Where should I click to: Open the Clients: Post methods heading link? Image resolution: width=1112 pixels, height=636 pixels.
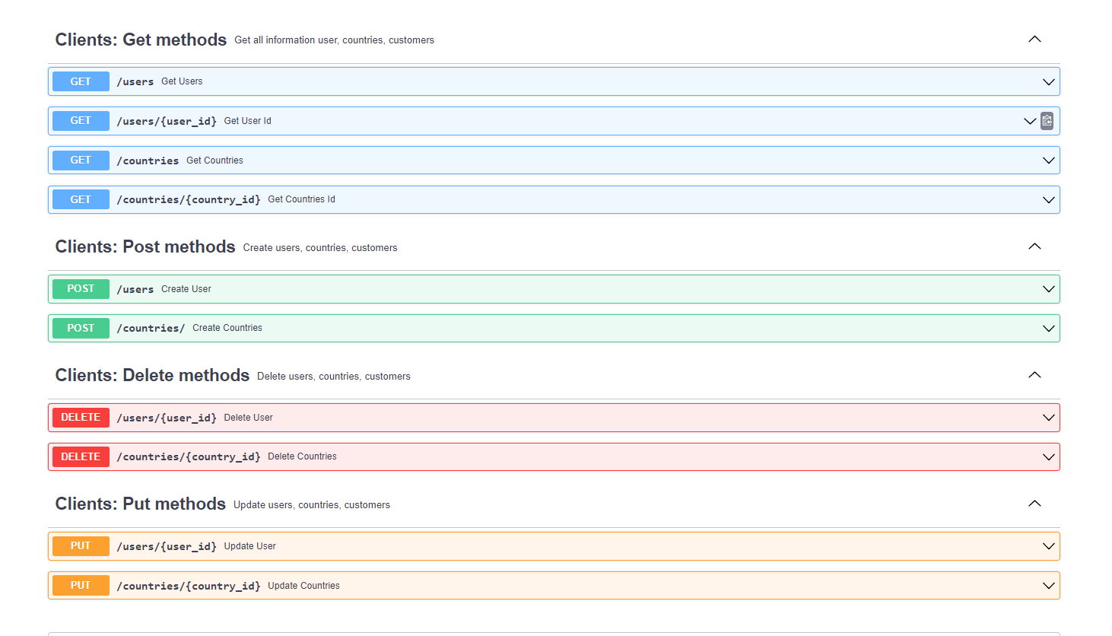(145, 246)
